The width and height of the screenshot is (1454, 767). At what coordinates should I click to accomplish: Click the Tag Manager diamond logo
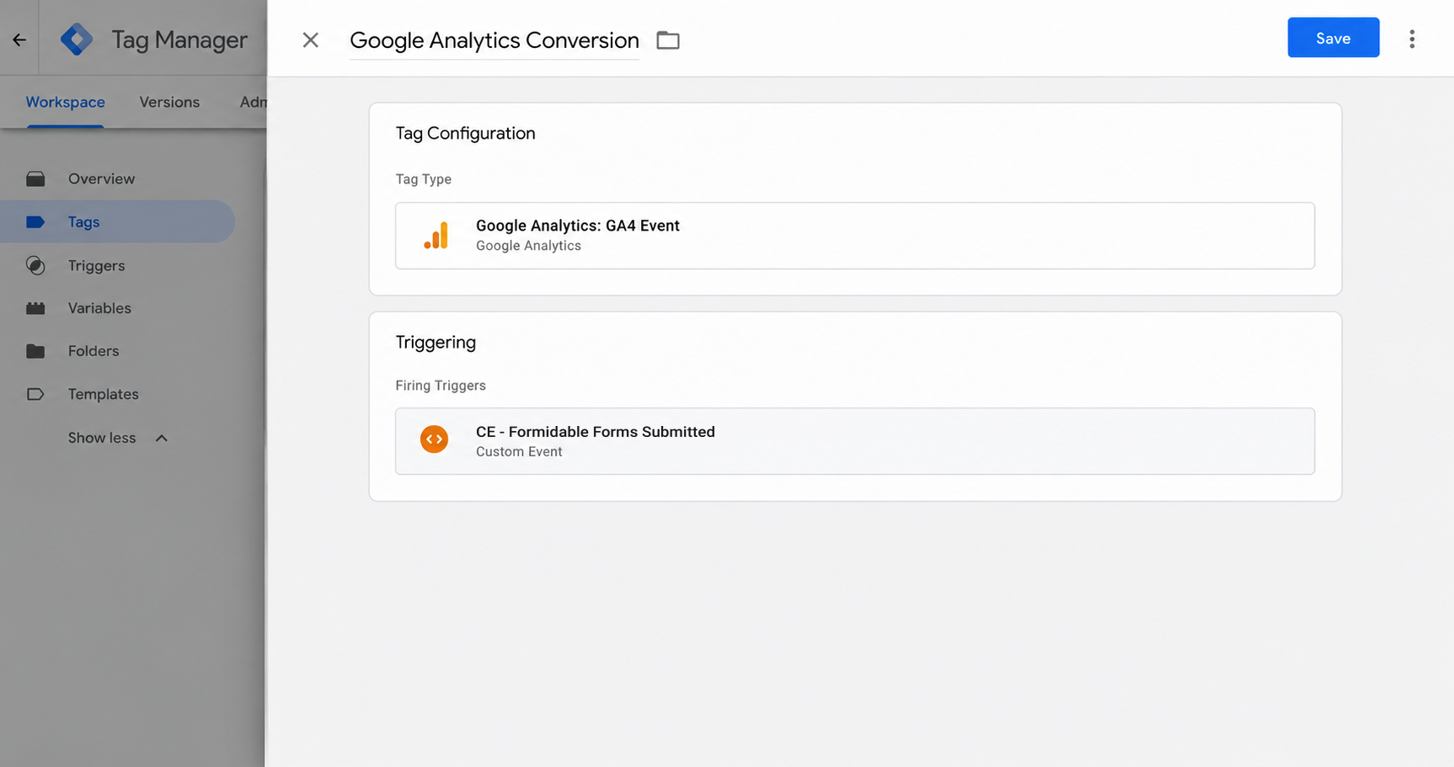point(77,40)
